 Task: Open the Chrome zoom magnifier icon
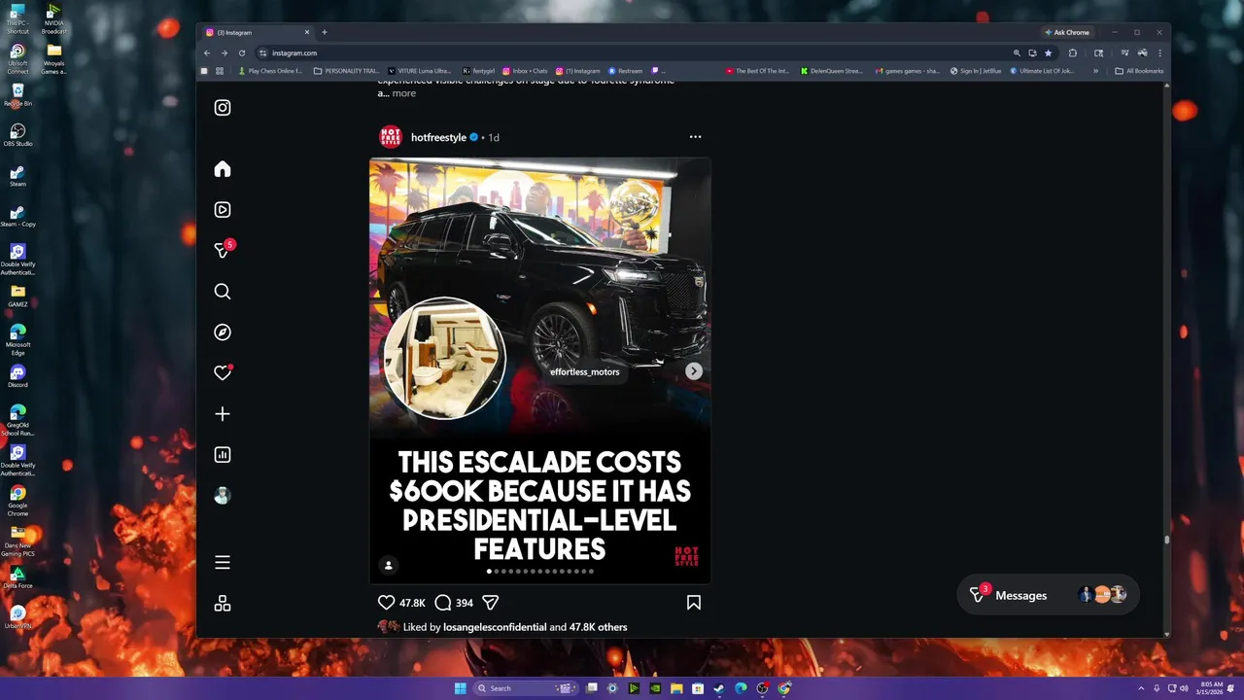[x=1017, y=53]
